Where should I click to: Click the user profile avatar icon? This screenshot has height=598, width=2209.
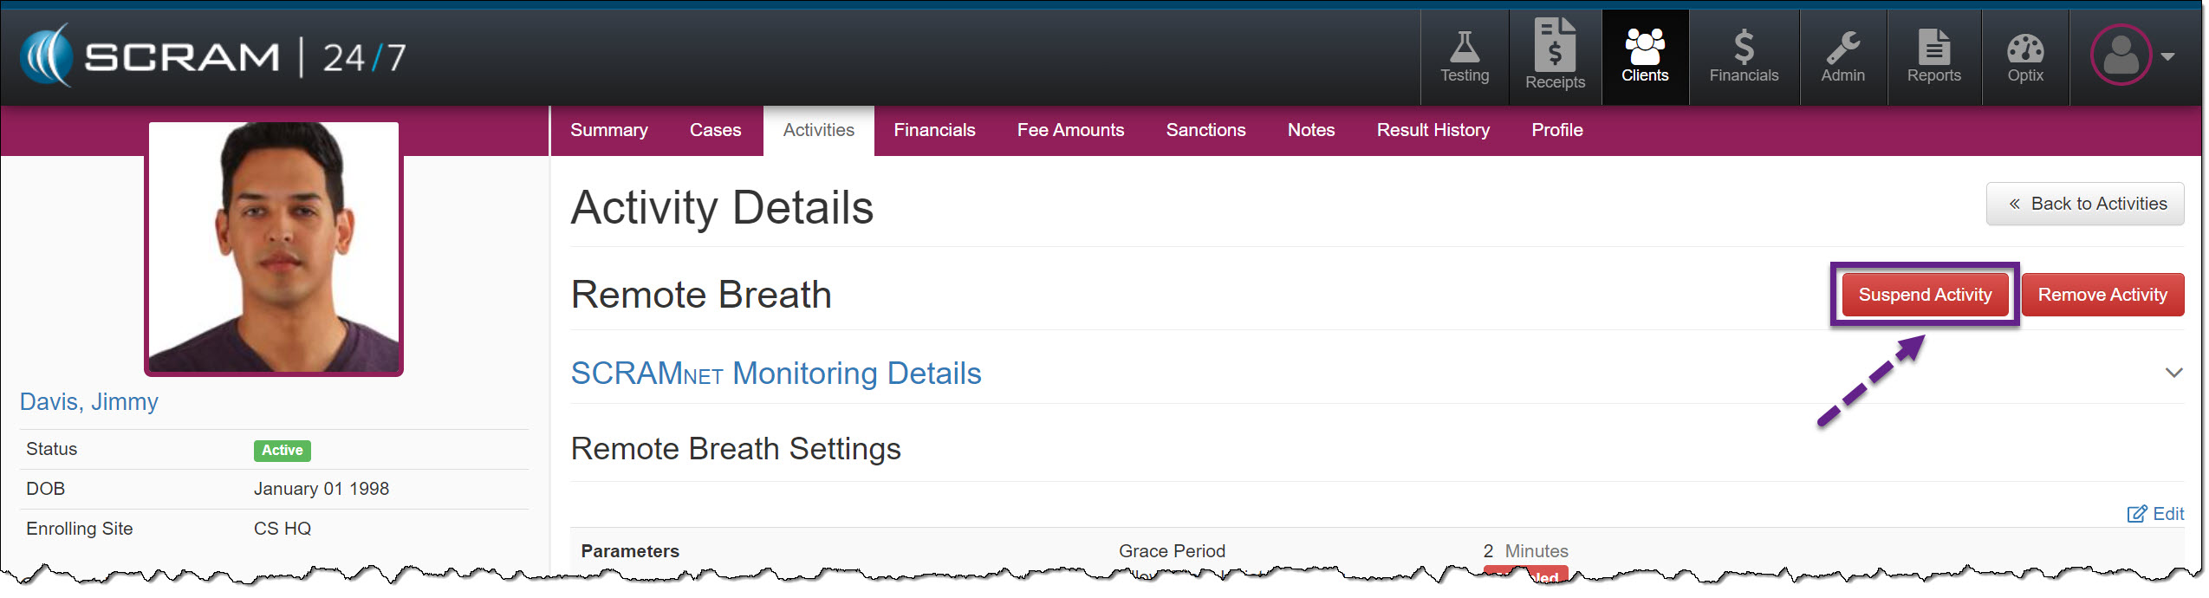click(x=2120, y=55)
